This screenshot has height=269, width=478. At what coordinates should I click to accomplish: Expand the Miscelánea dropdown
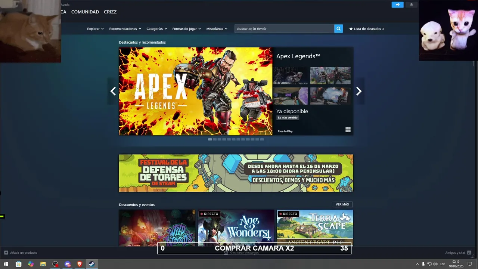(217, 29)
